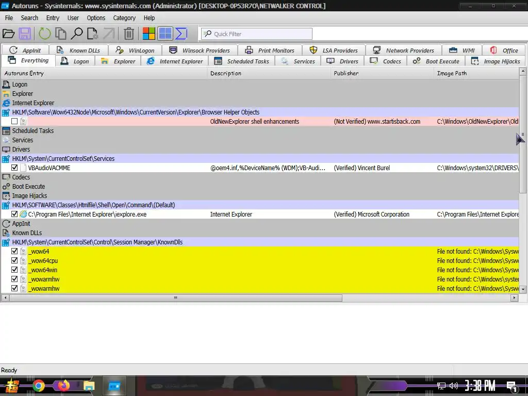528x396 pixels.
Task: Click the Find magnifier toolbar icon
Action: pos(77,34)
